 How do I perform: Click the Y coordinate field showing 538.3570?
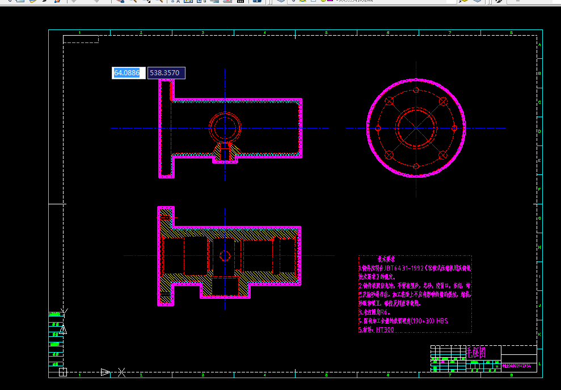[x=166, y=73]
